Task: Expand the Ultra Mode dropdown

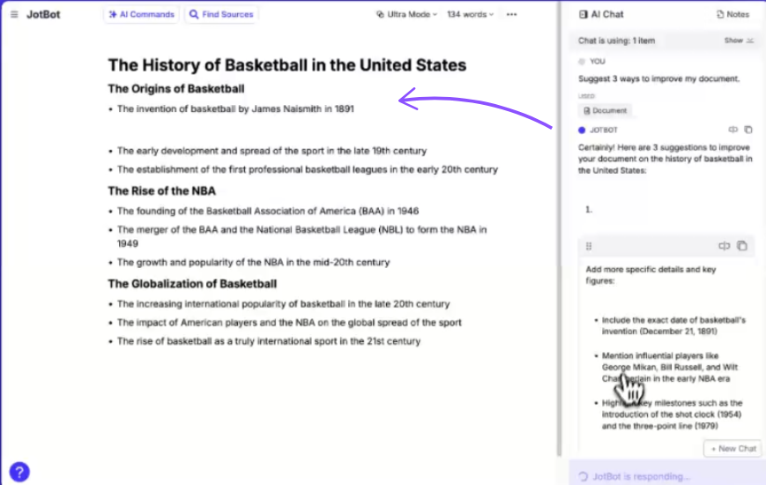Action: (x=406, y=15)
